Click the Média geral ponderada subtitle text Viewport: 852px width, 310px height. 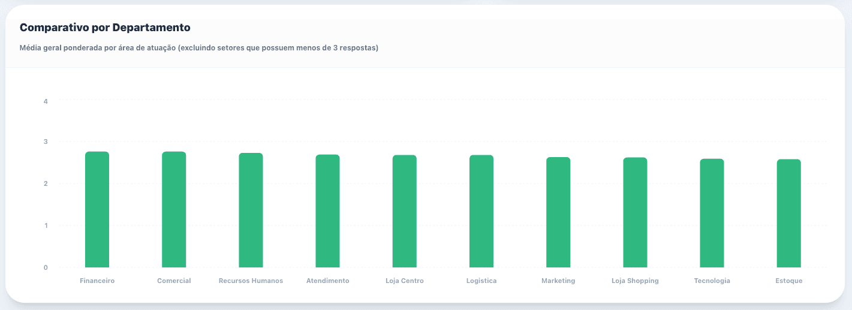coord(199,48)
